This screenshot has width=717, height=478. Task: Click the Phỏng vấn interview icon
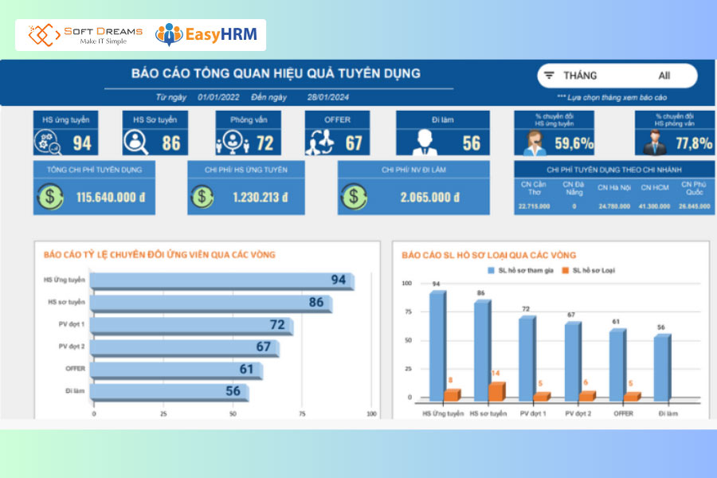pyautogui.click(x=230, y=143)
